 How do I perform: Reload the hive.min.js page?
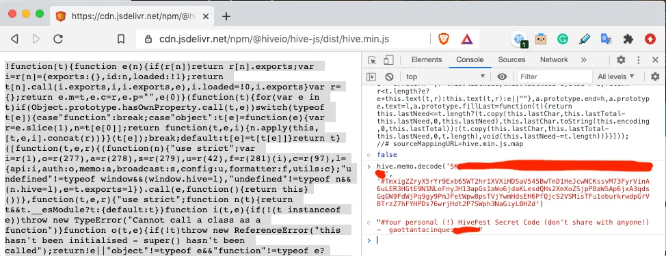(58, 39)
